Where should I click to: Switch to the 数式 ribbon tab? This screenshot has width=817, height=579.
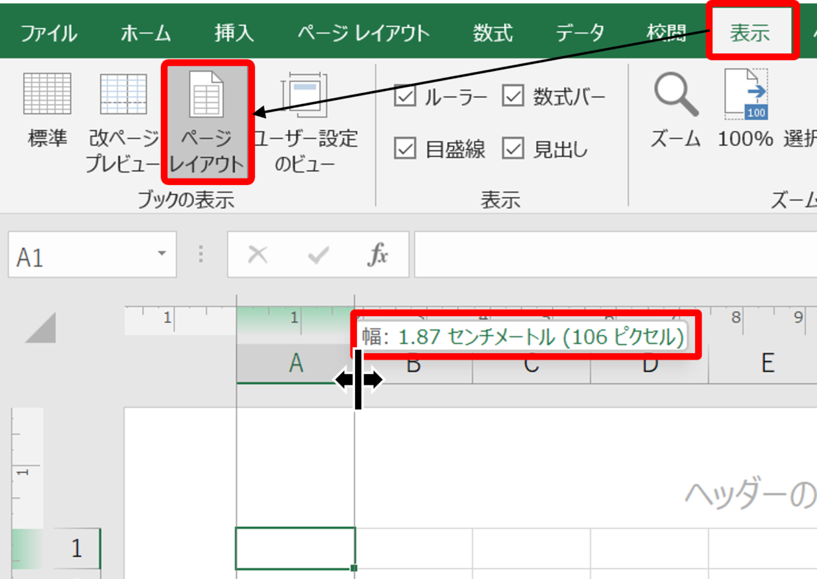pos(492,33)
